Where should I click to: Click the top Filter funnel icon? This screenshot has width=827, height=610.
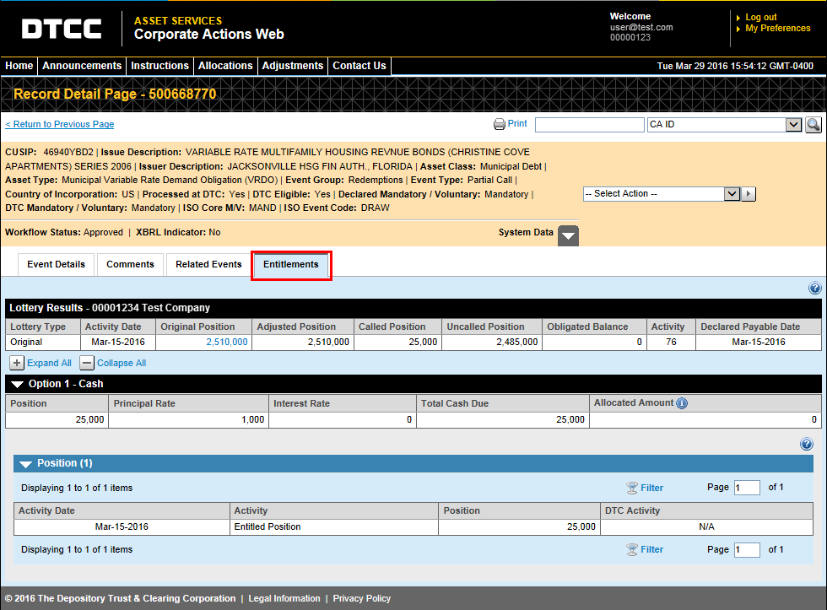pos(632,488)
